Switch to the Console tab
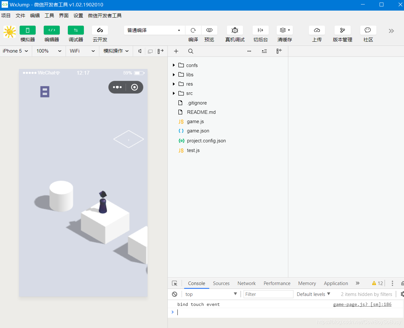The image size is (404, 328). [196, 283]
